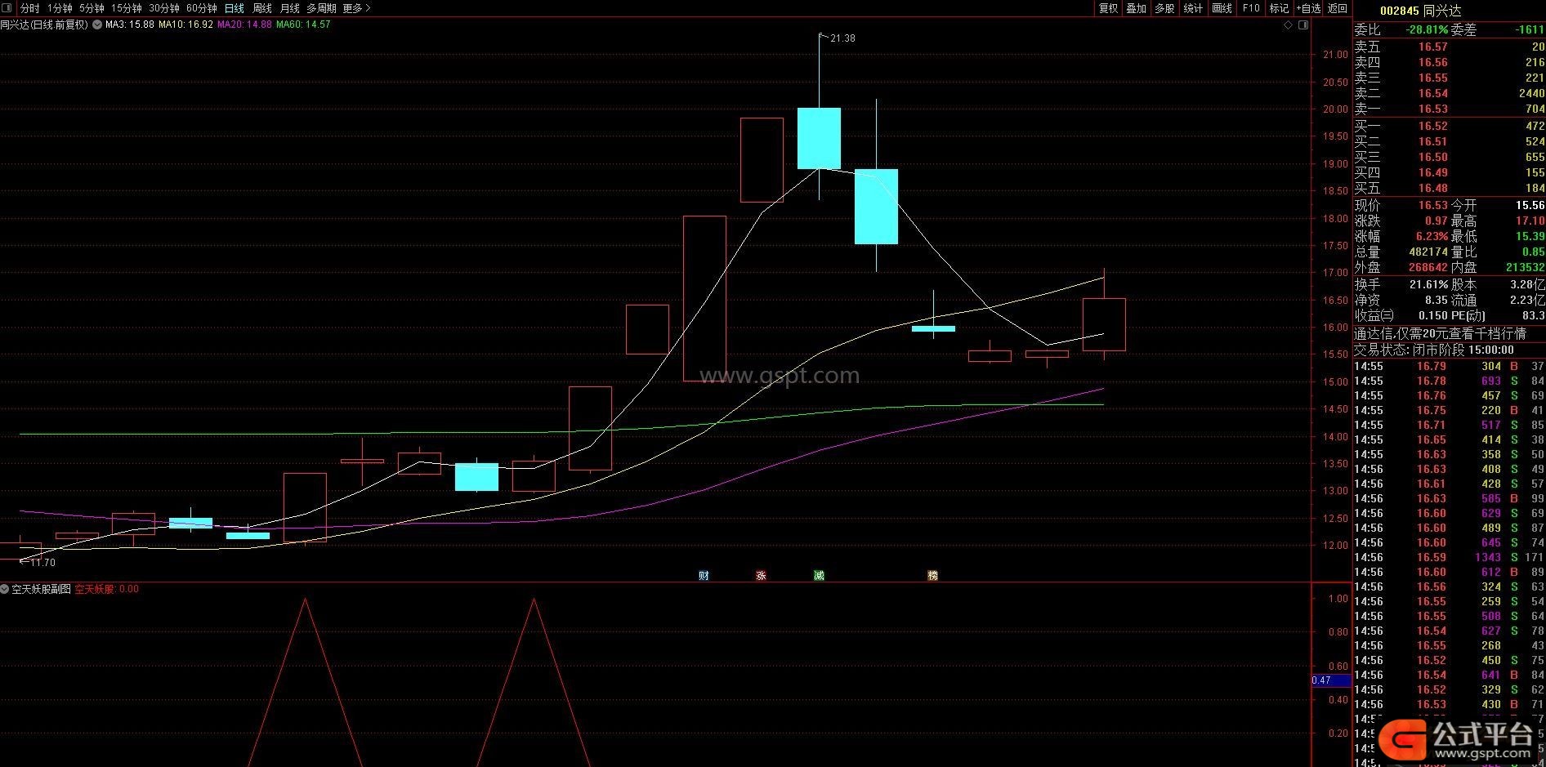The image size is (1546, 767).
Task: Click the MA3: 15.88 indicator label
Action: tap(130, 25)
